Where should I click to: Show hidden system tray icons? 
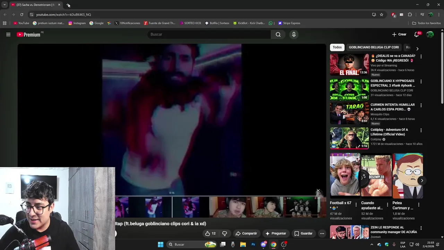pos(372,244)
